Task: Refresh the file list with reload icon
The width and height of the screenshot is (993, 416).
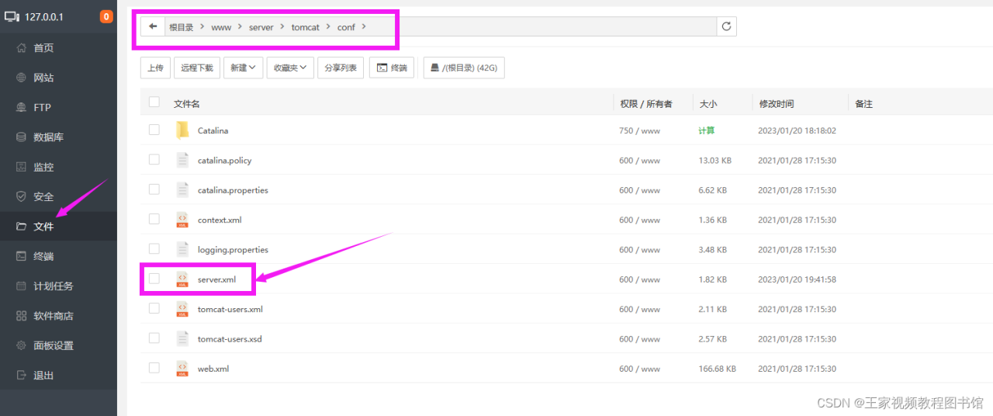Action: 726,26
